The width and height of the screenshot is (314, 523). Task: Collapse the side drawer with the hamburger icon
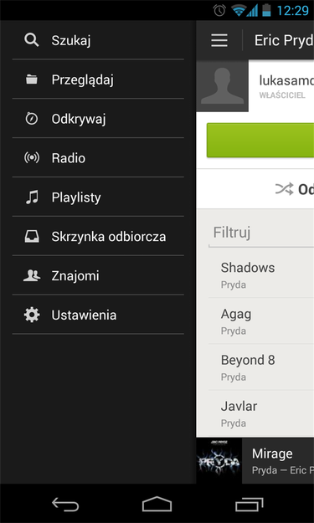click(219, 40)
